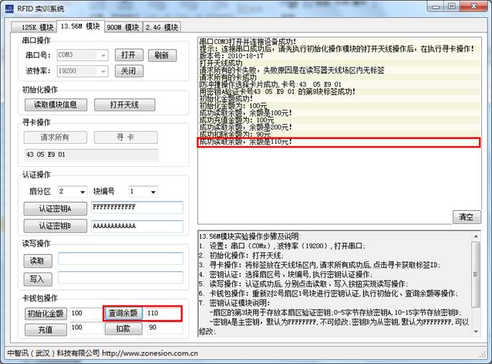Open the 900M 模块 tab

tap(122, 27)
